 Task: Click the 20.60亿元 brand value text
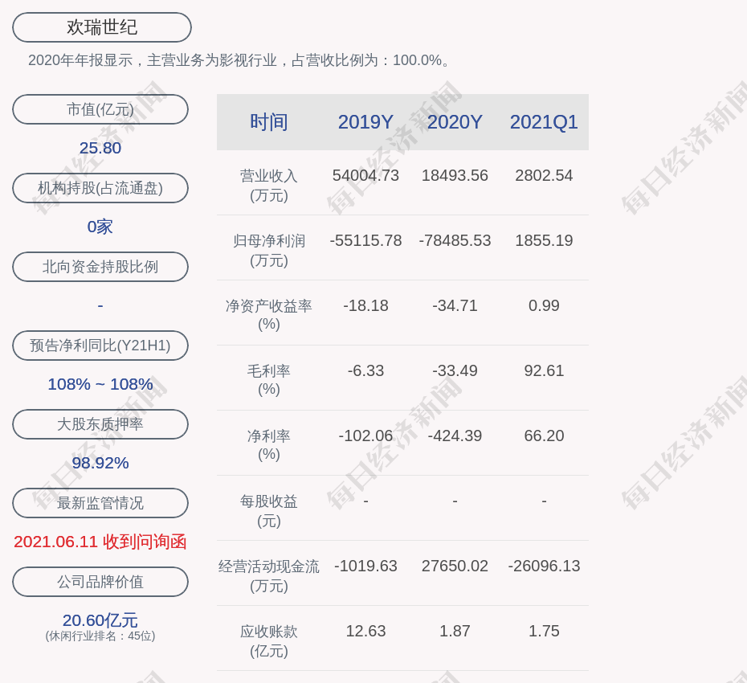(x=100, y=620)
